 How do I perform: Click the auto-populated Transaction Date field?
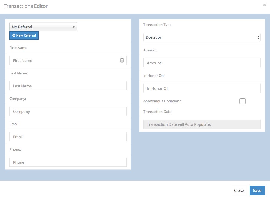[202, 124]
